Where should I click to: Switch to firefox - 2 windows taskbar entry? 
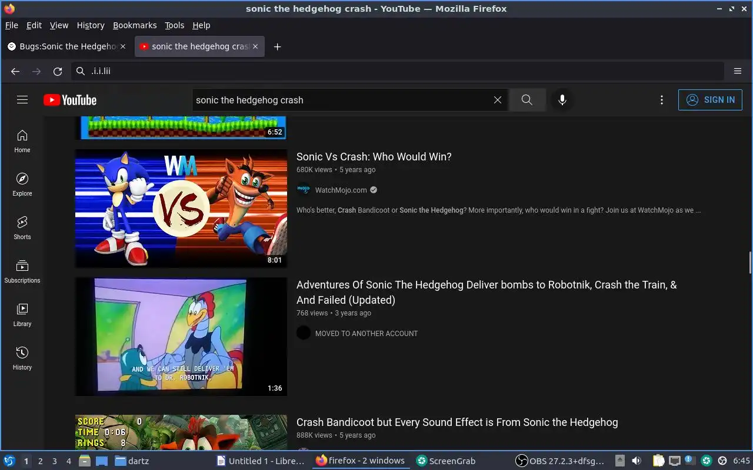(x=361, y=461)
